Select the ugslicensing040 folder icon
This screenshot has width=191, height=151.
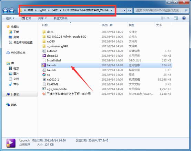(44, 46)
